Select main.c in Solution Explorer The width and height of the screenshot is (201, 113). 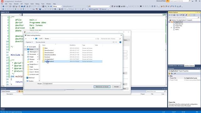(177, 30)
